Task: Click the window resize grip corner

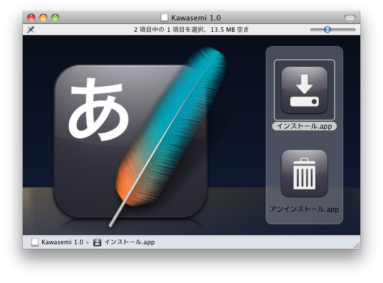Action: (x=357, y=245)
